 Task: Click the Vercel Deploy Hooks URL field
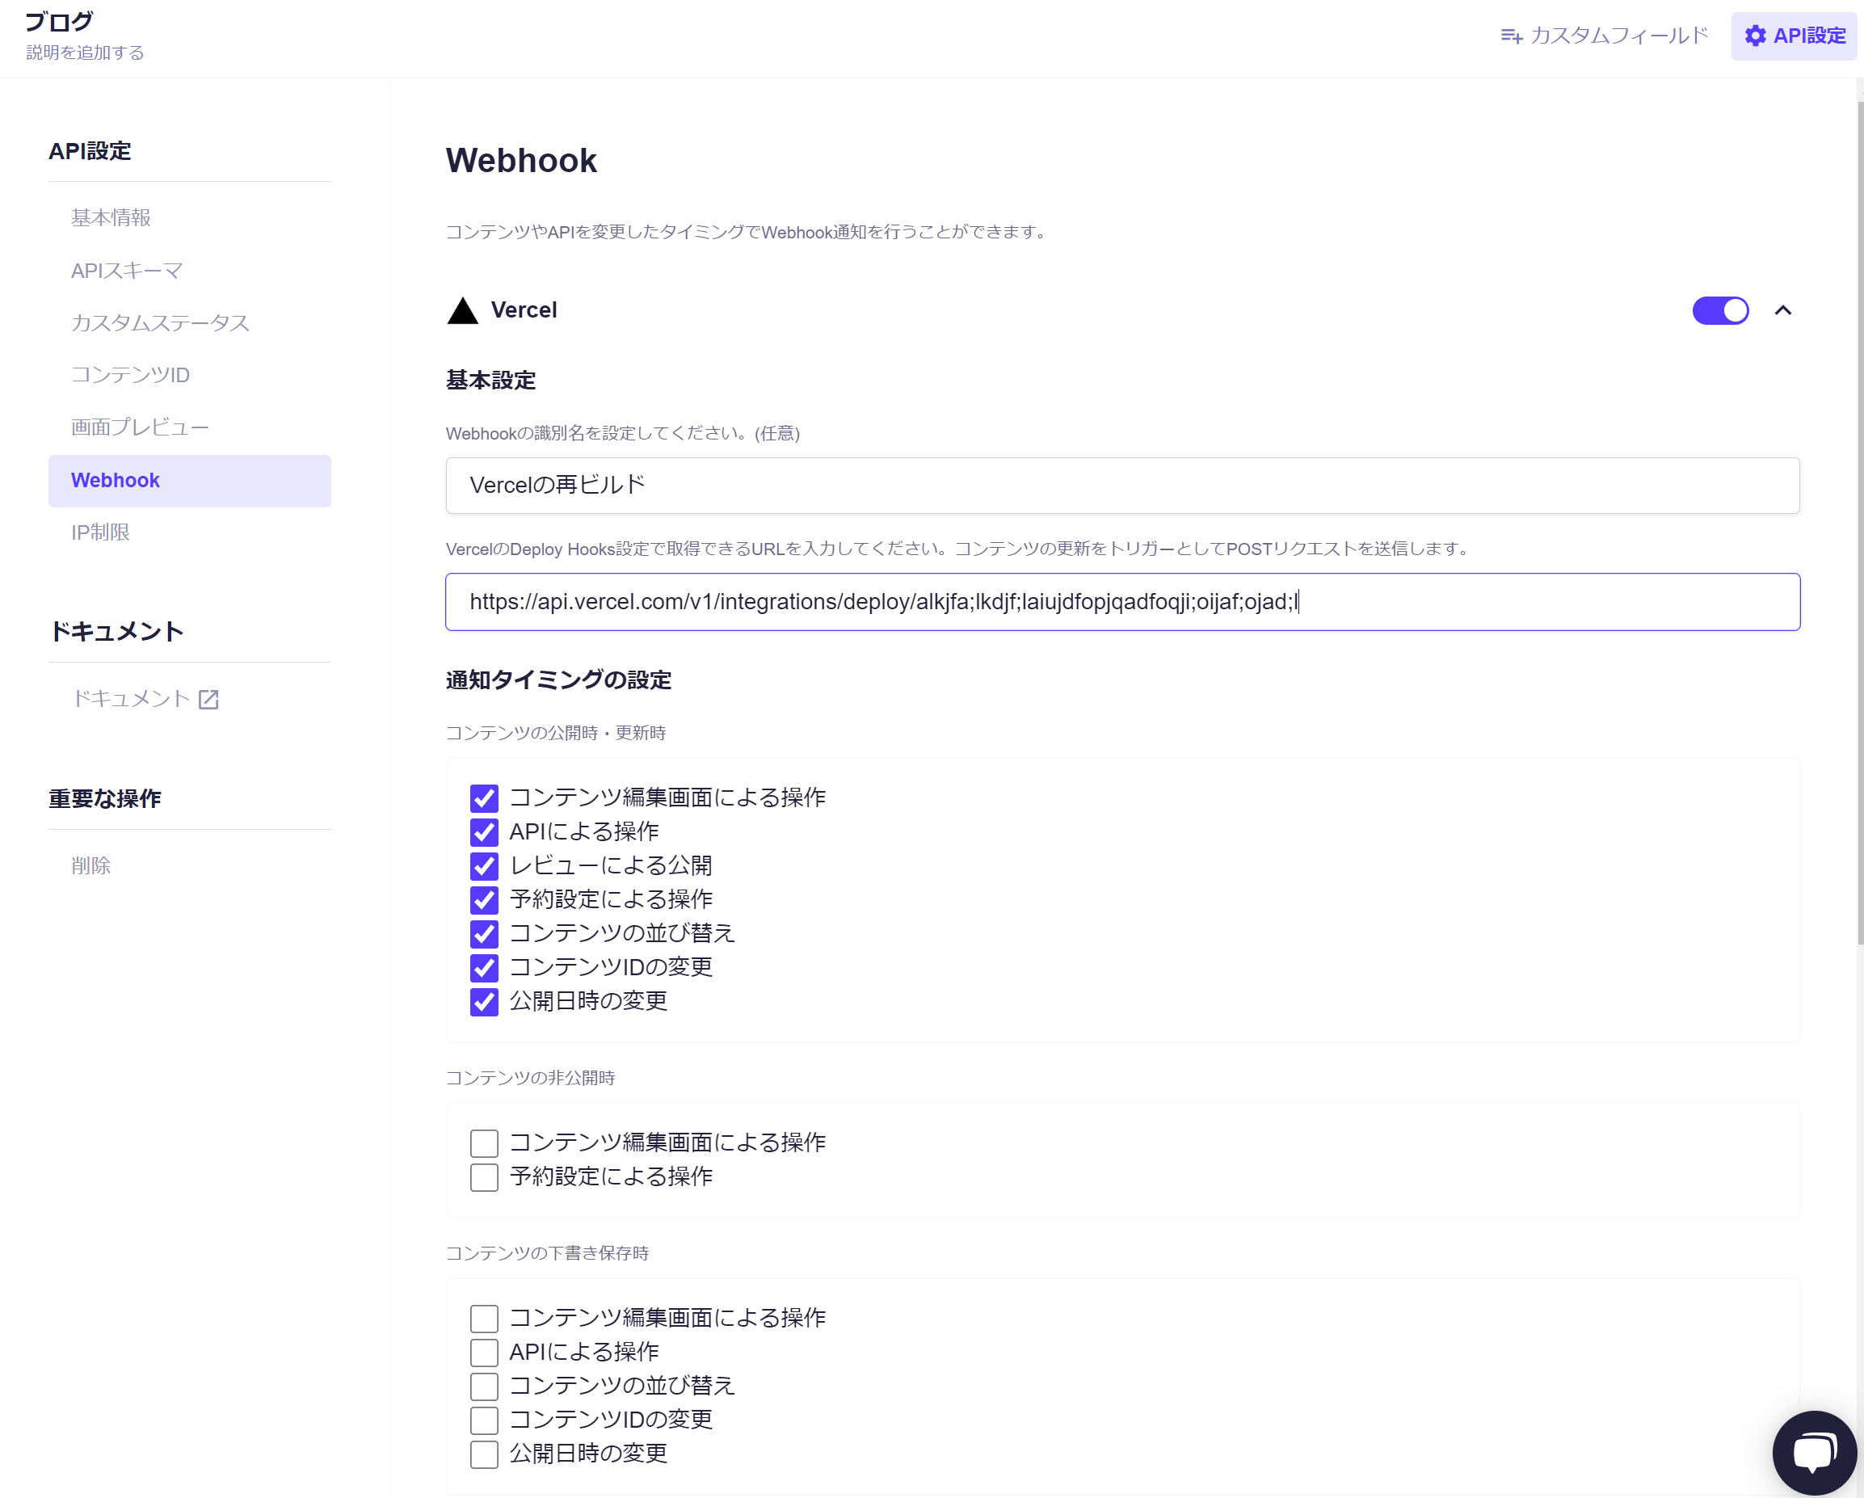[x=1122, y=602]
